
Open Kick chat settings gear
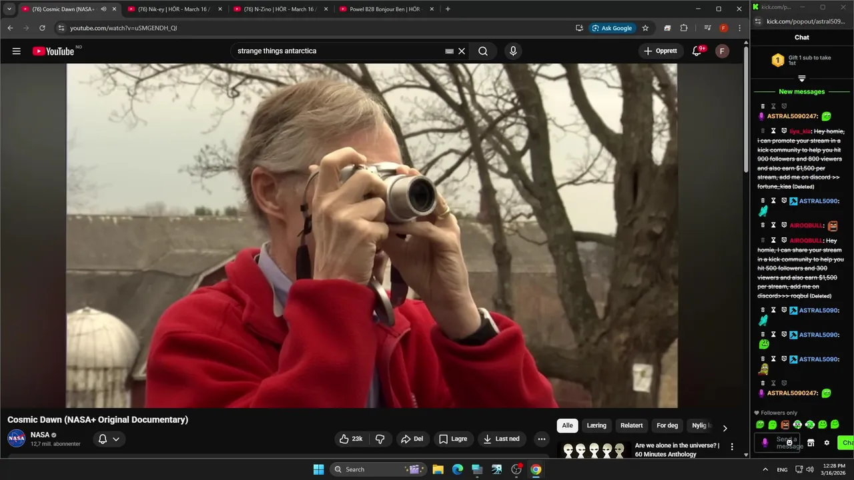(x=827, y=443)
